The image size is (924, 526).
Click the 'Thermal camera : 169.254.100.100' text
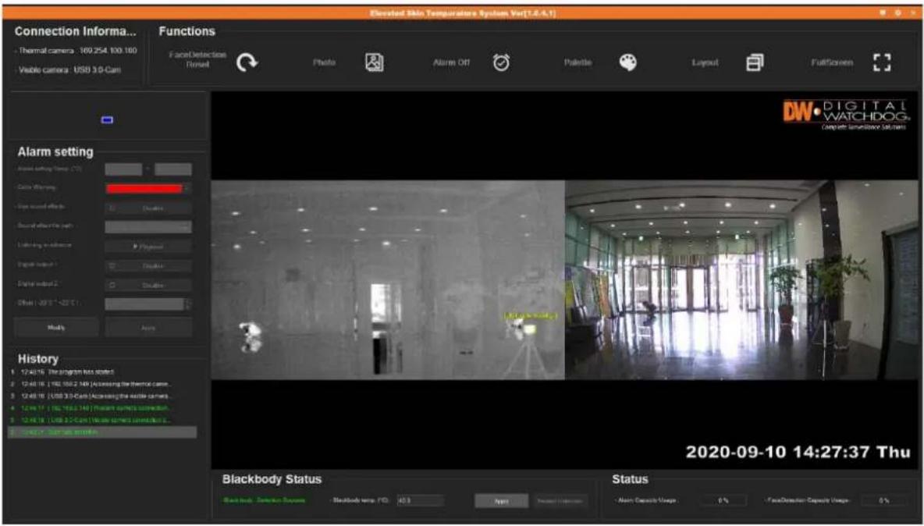pos(76,51)
